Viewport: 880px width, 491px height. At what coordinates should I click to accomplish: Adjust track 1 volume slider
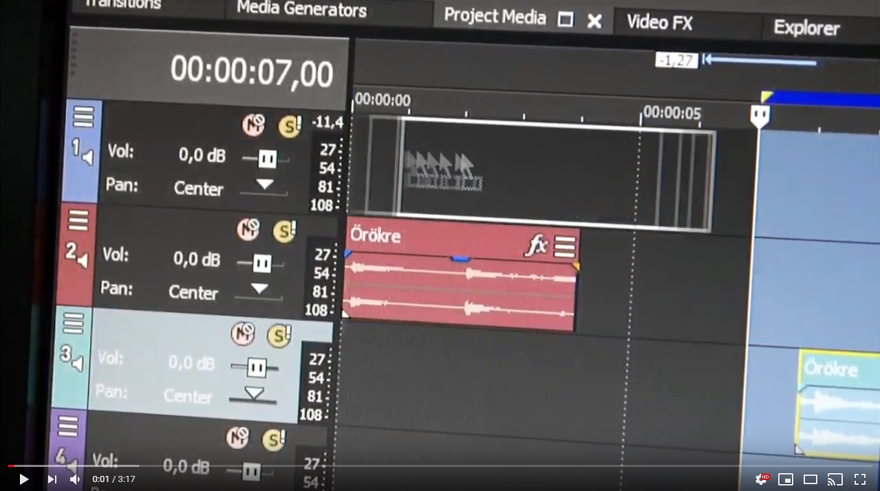266,160
